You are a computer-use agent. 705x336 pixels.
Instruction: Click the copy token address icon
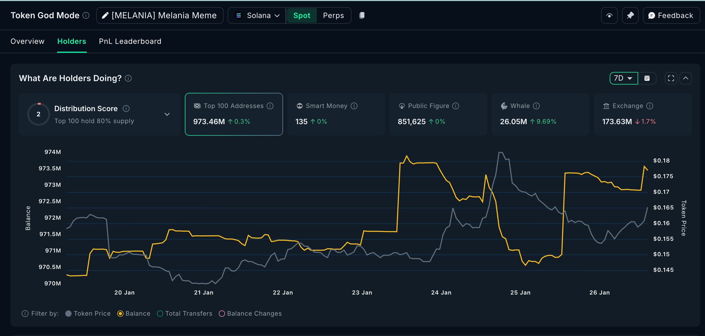[362, 15]
